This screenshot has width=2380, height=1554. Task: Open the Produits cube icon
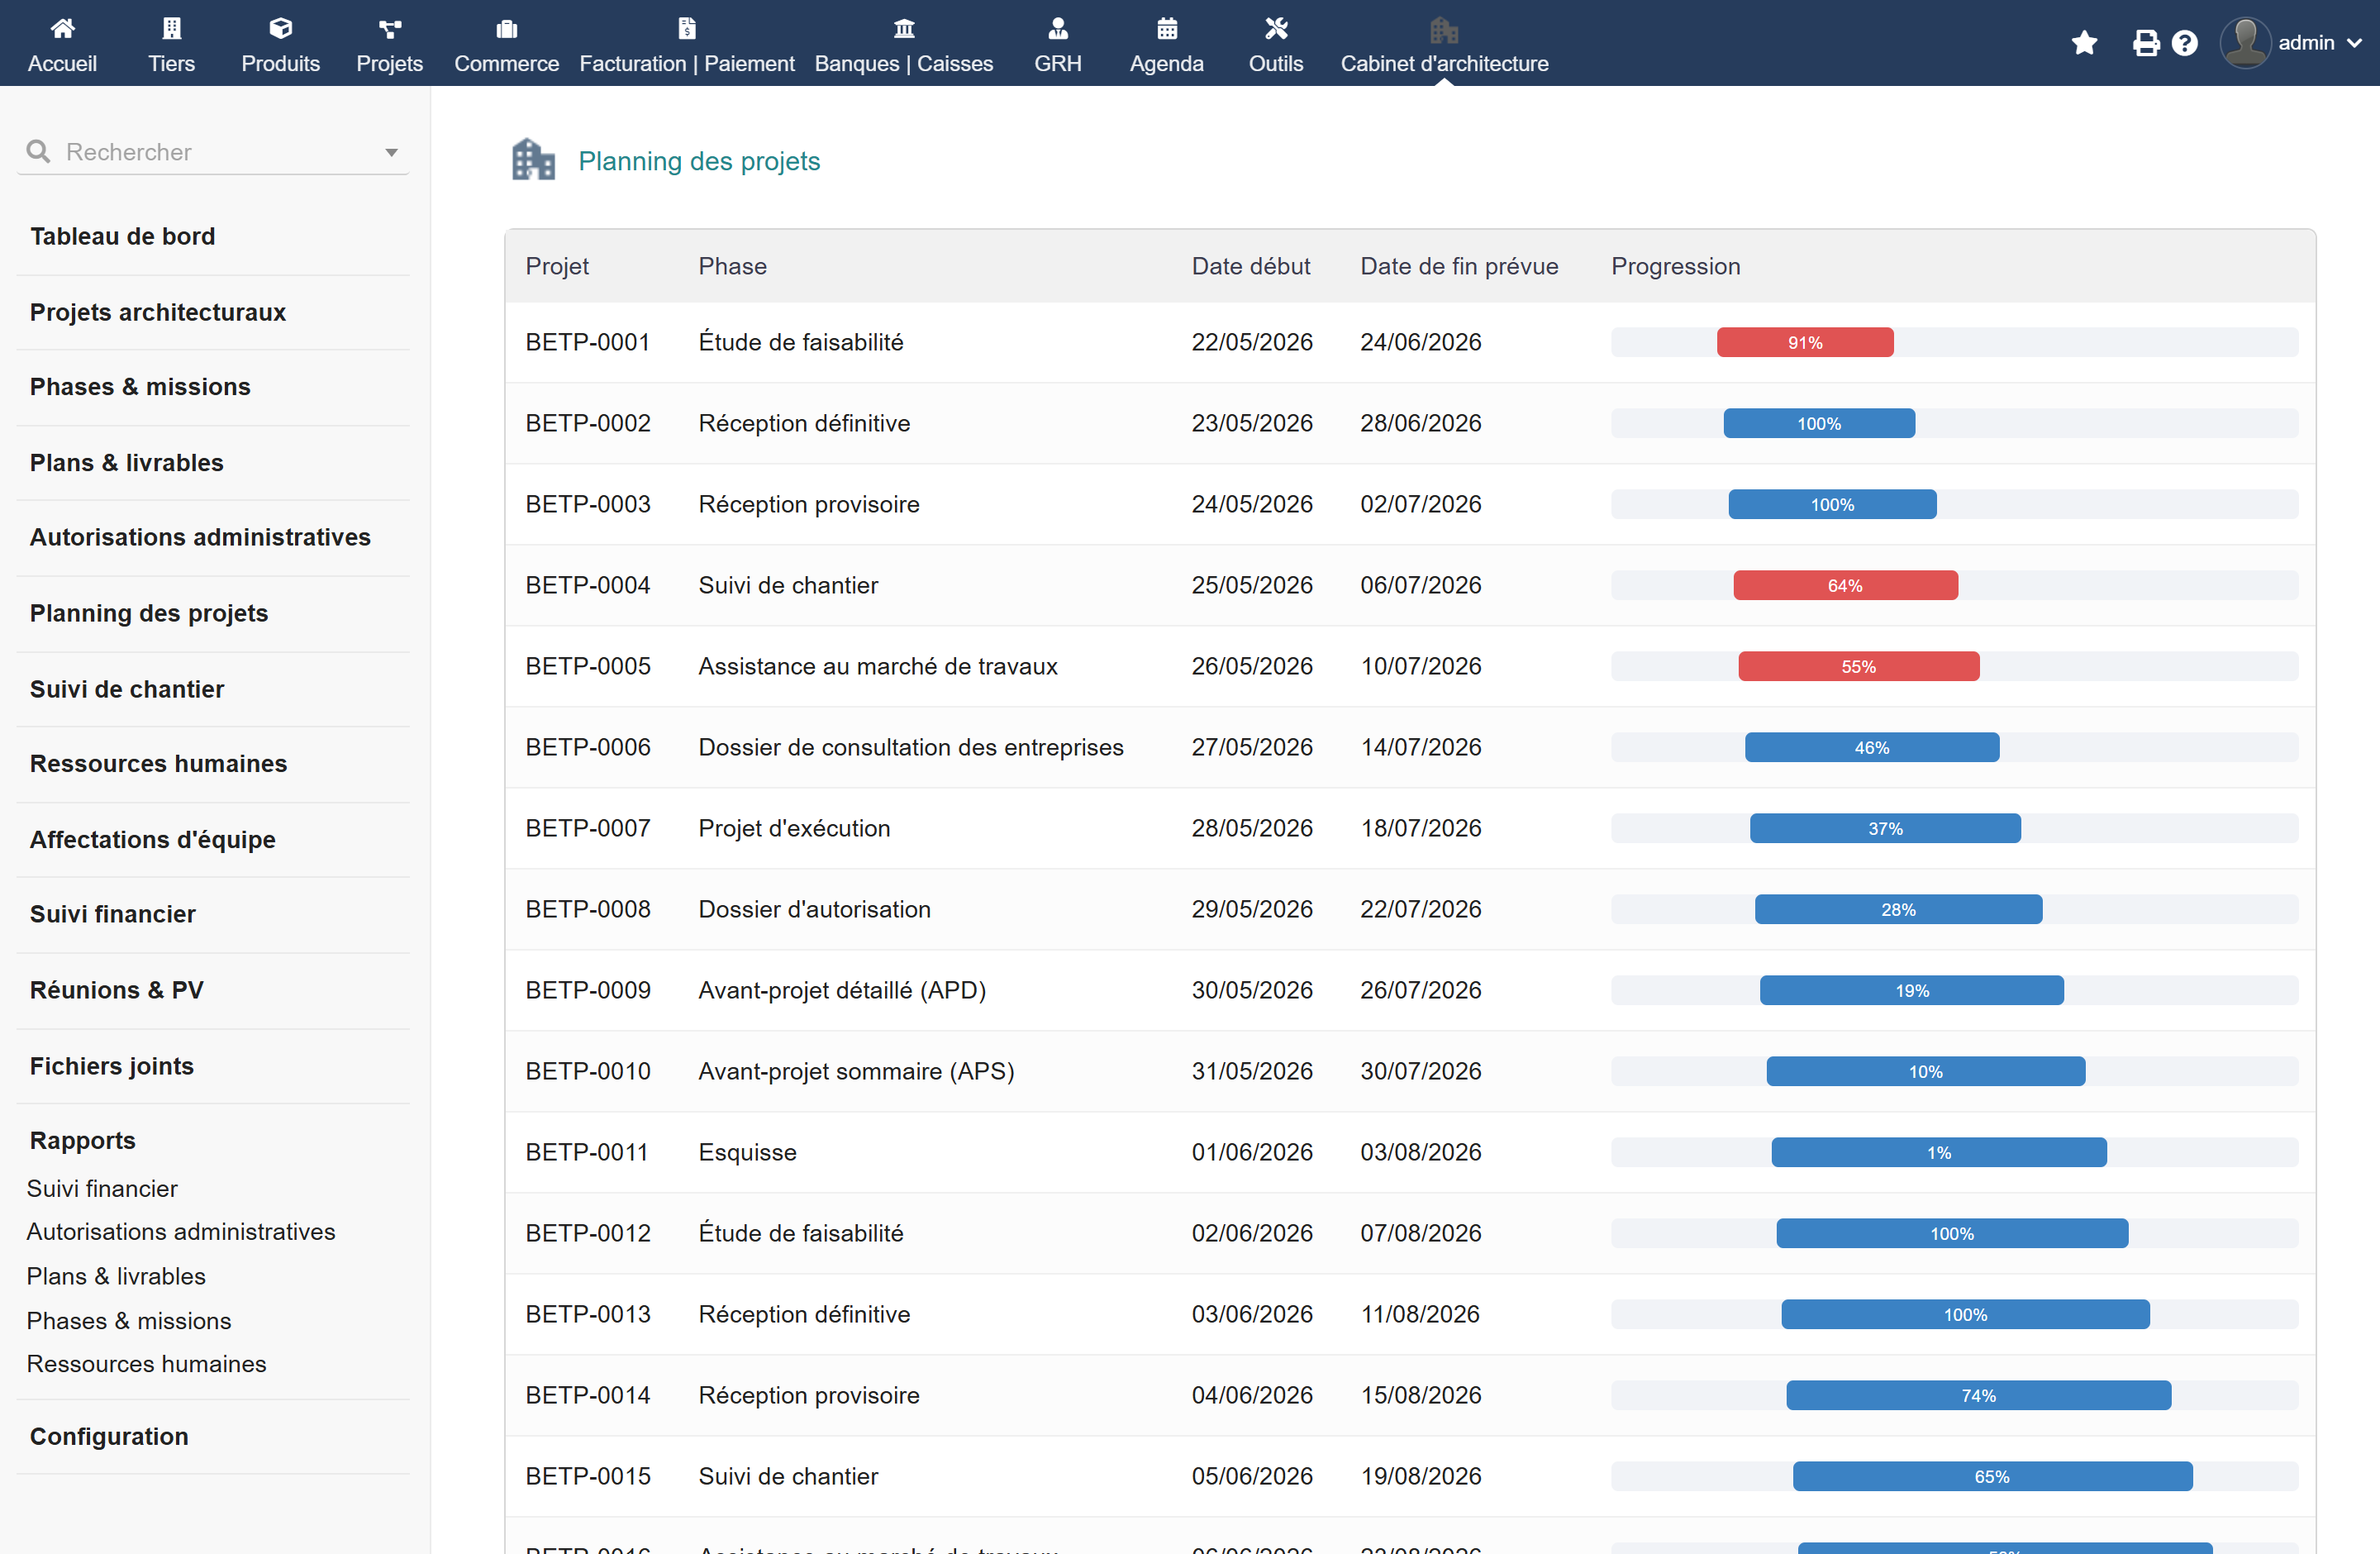280,28
